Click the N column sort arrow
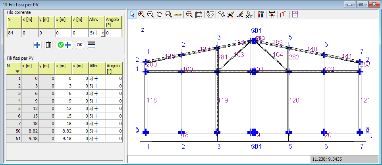 (x=17, y=72)
